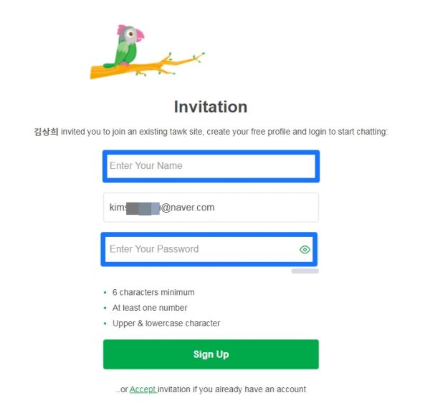Show password with the eye icon

pos(305,250)
